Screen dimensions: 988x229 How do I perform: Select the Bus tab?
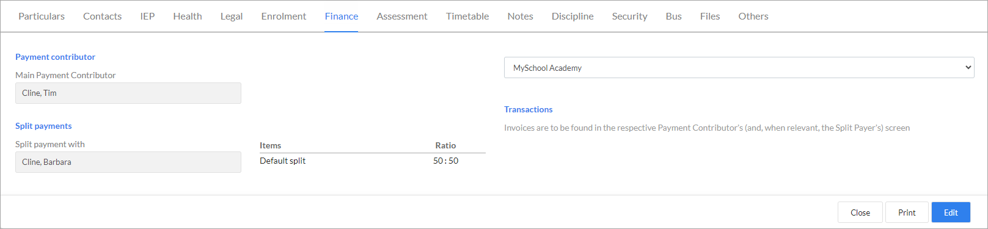pyautogui.click(x=674, y=16)
